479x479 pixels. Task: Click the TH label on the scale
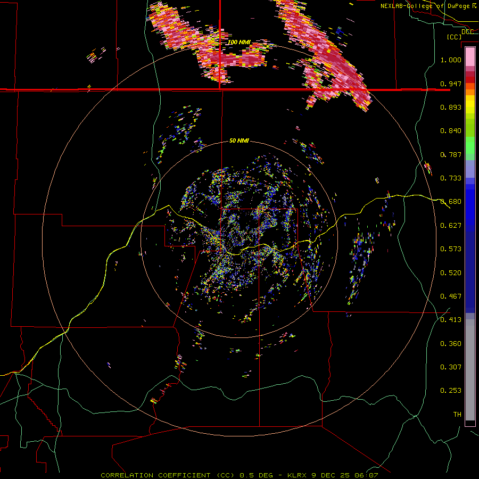[x=457, y=414]
